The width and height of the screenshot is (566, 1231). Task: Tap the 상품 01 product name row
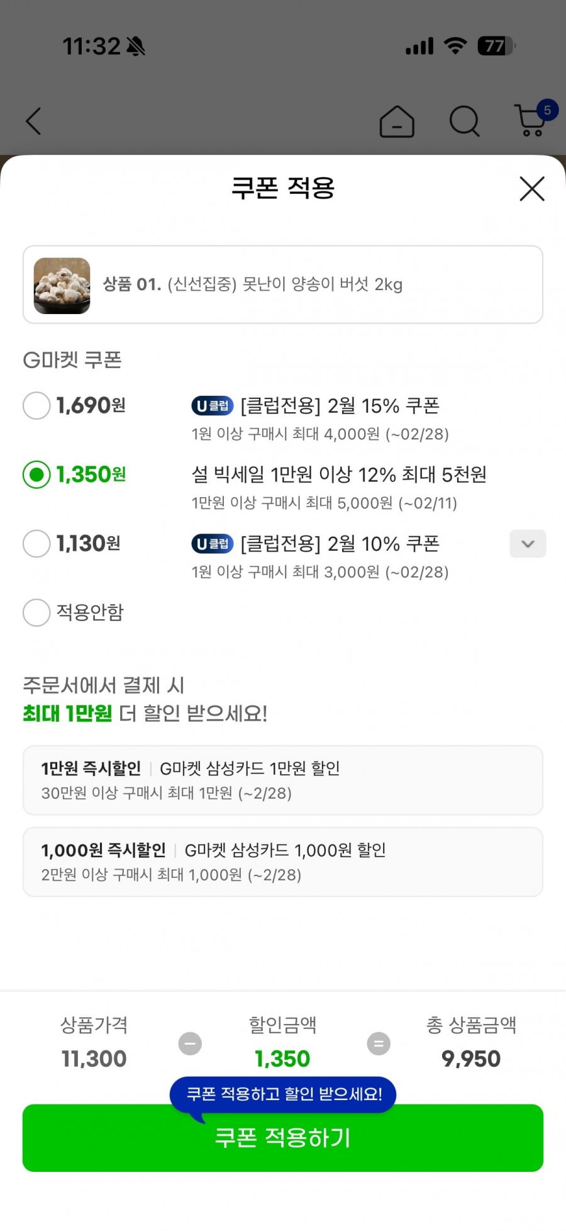284,285
